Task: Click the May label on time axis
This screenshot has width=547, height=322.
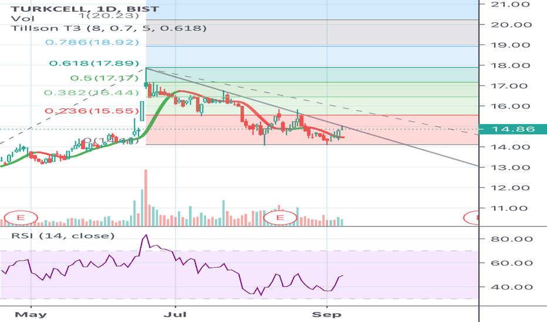Action: point(31,315)
